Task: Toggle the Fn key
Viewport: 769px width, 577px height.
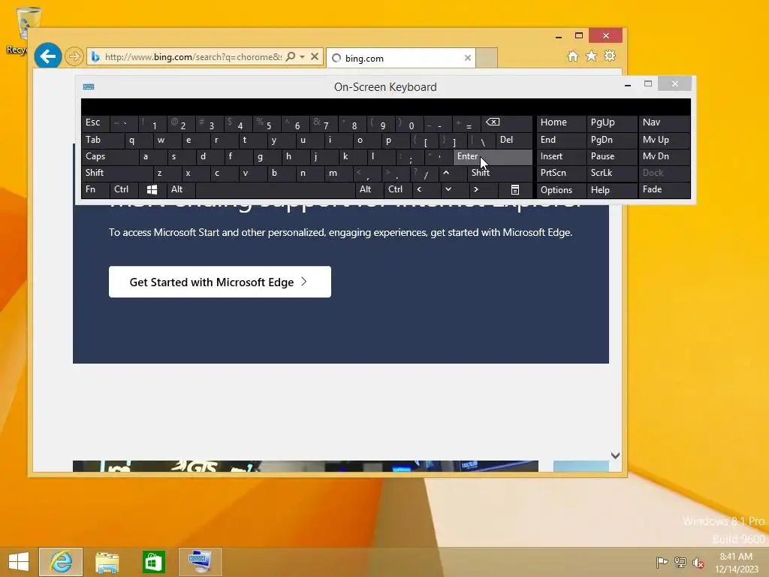Action: 95,189
